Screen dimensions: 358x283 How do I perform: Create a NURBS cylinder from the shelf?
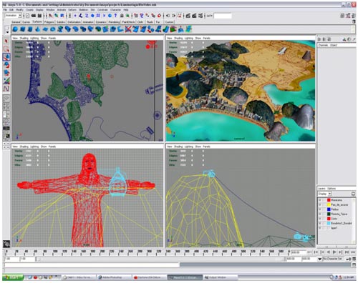[x=30, y=29]
